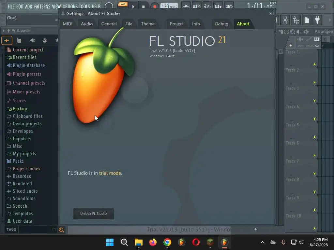
Task: Open the Info tab in Settings
Action: (x=196, y=24)
